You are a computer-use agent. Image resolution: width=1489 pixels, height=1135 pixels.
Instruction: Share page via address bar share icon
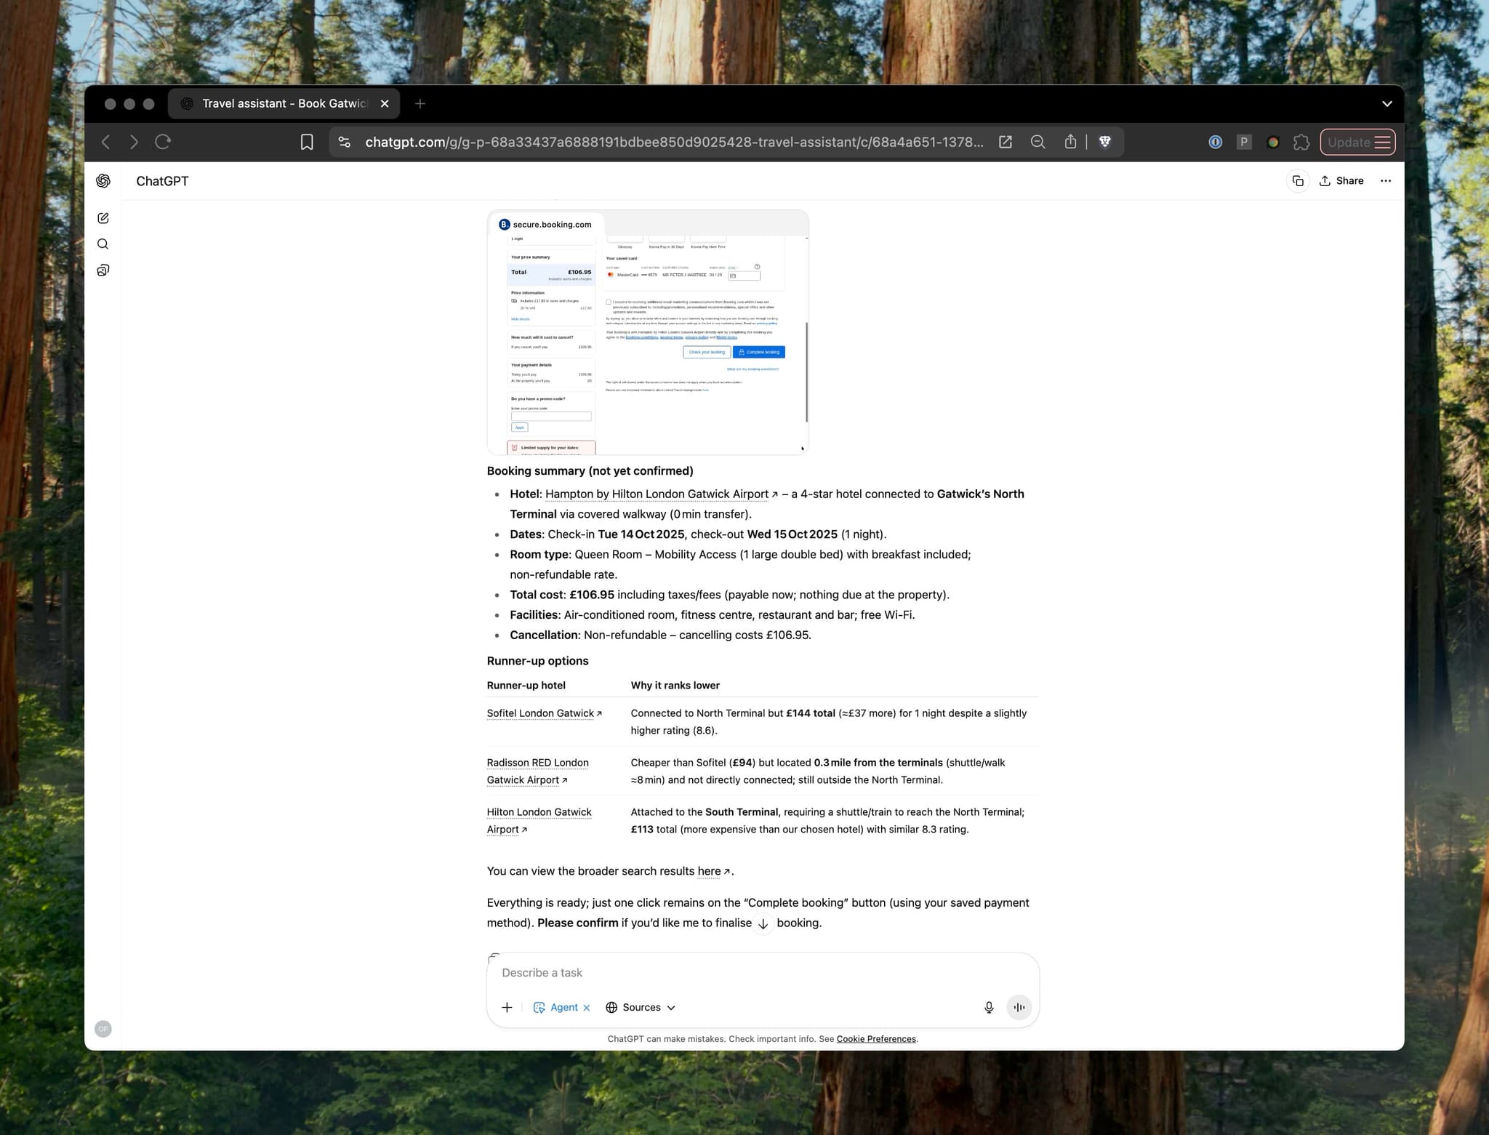[x=1070, y=142]
